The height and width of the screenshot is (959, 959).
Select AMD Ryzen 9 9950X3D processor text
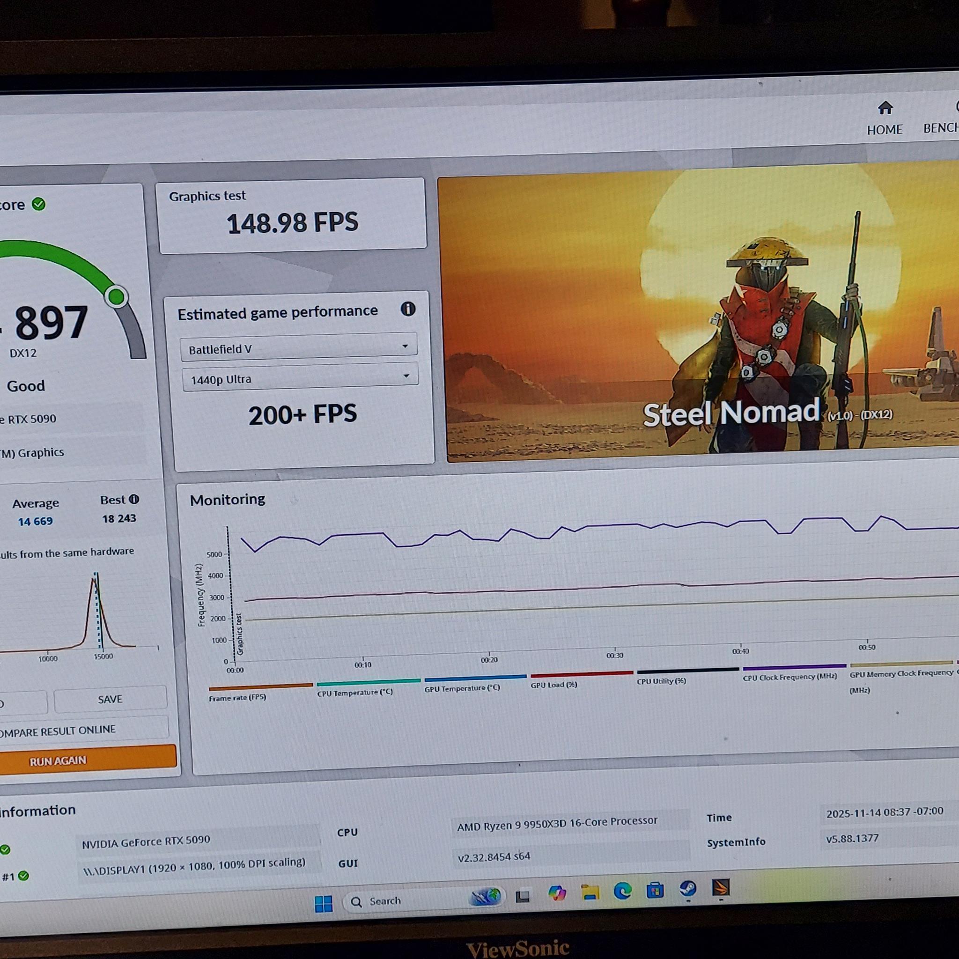pyautogui.click(x=557, y=824)
